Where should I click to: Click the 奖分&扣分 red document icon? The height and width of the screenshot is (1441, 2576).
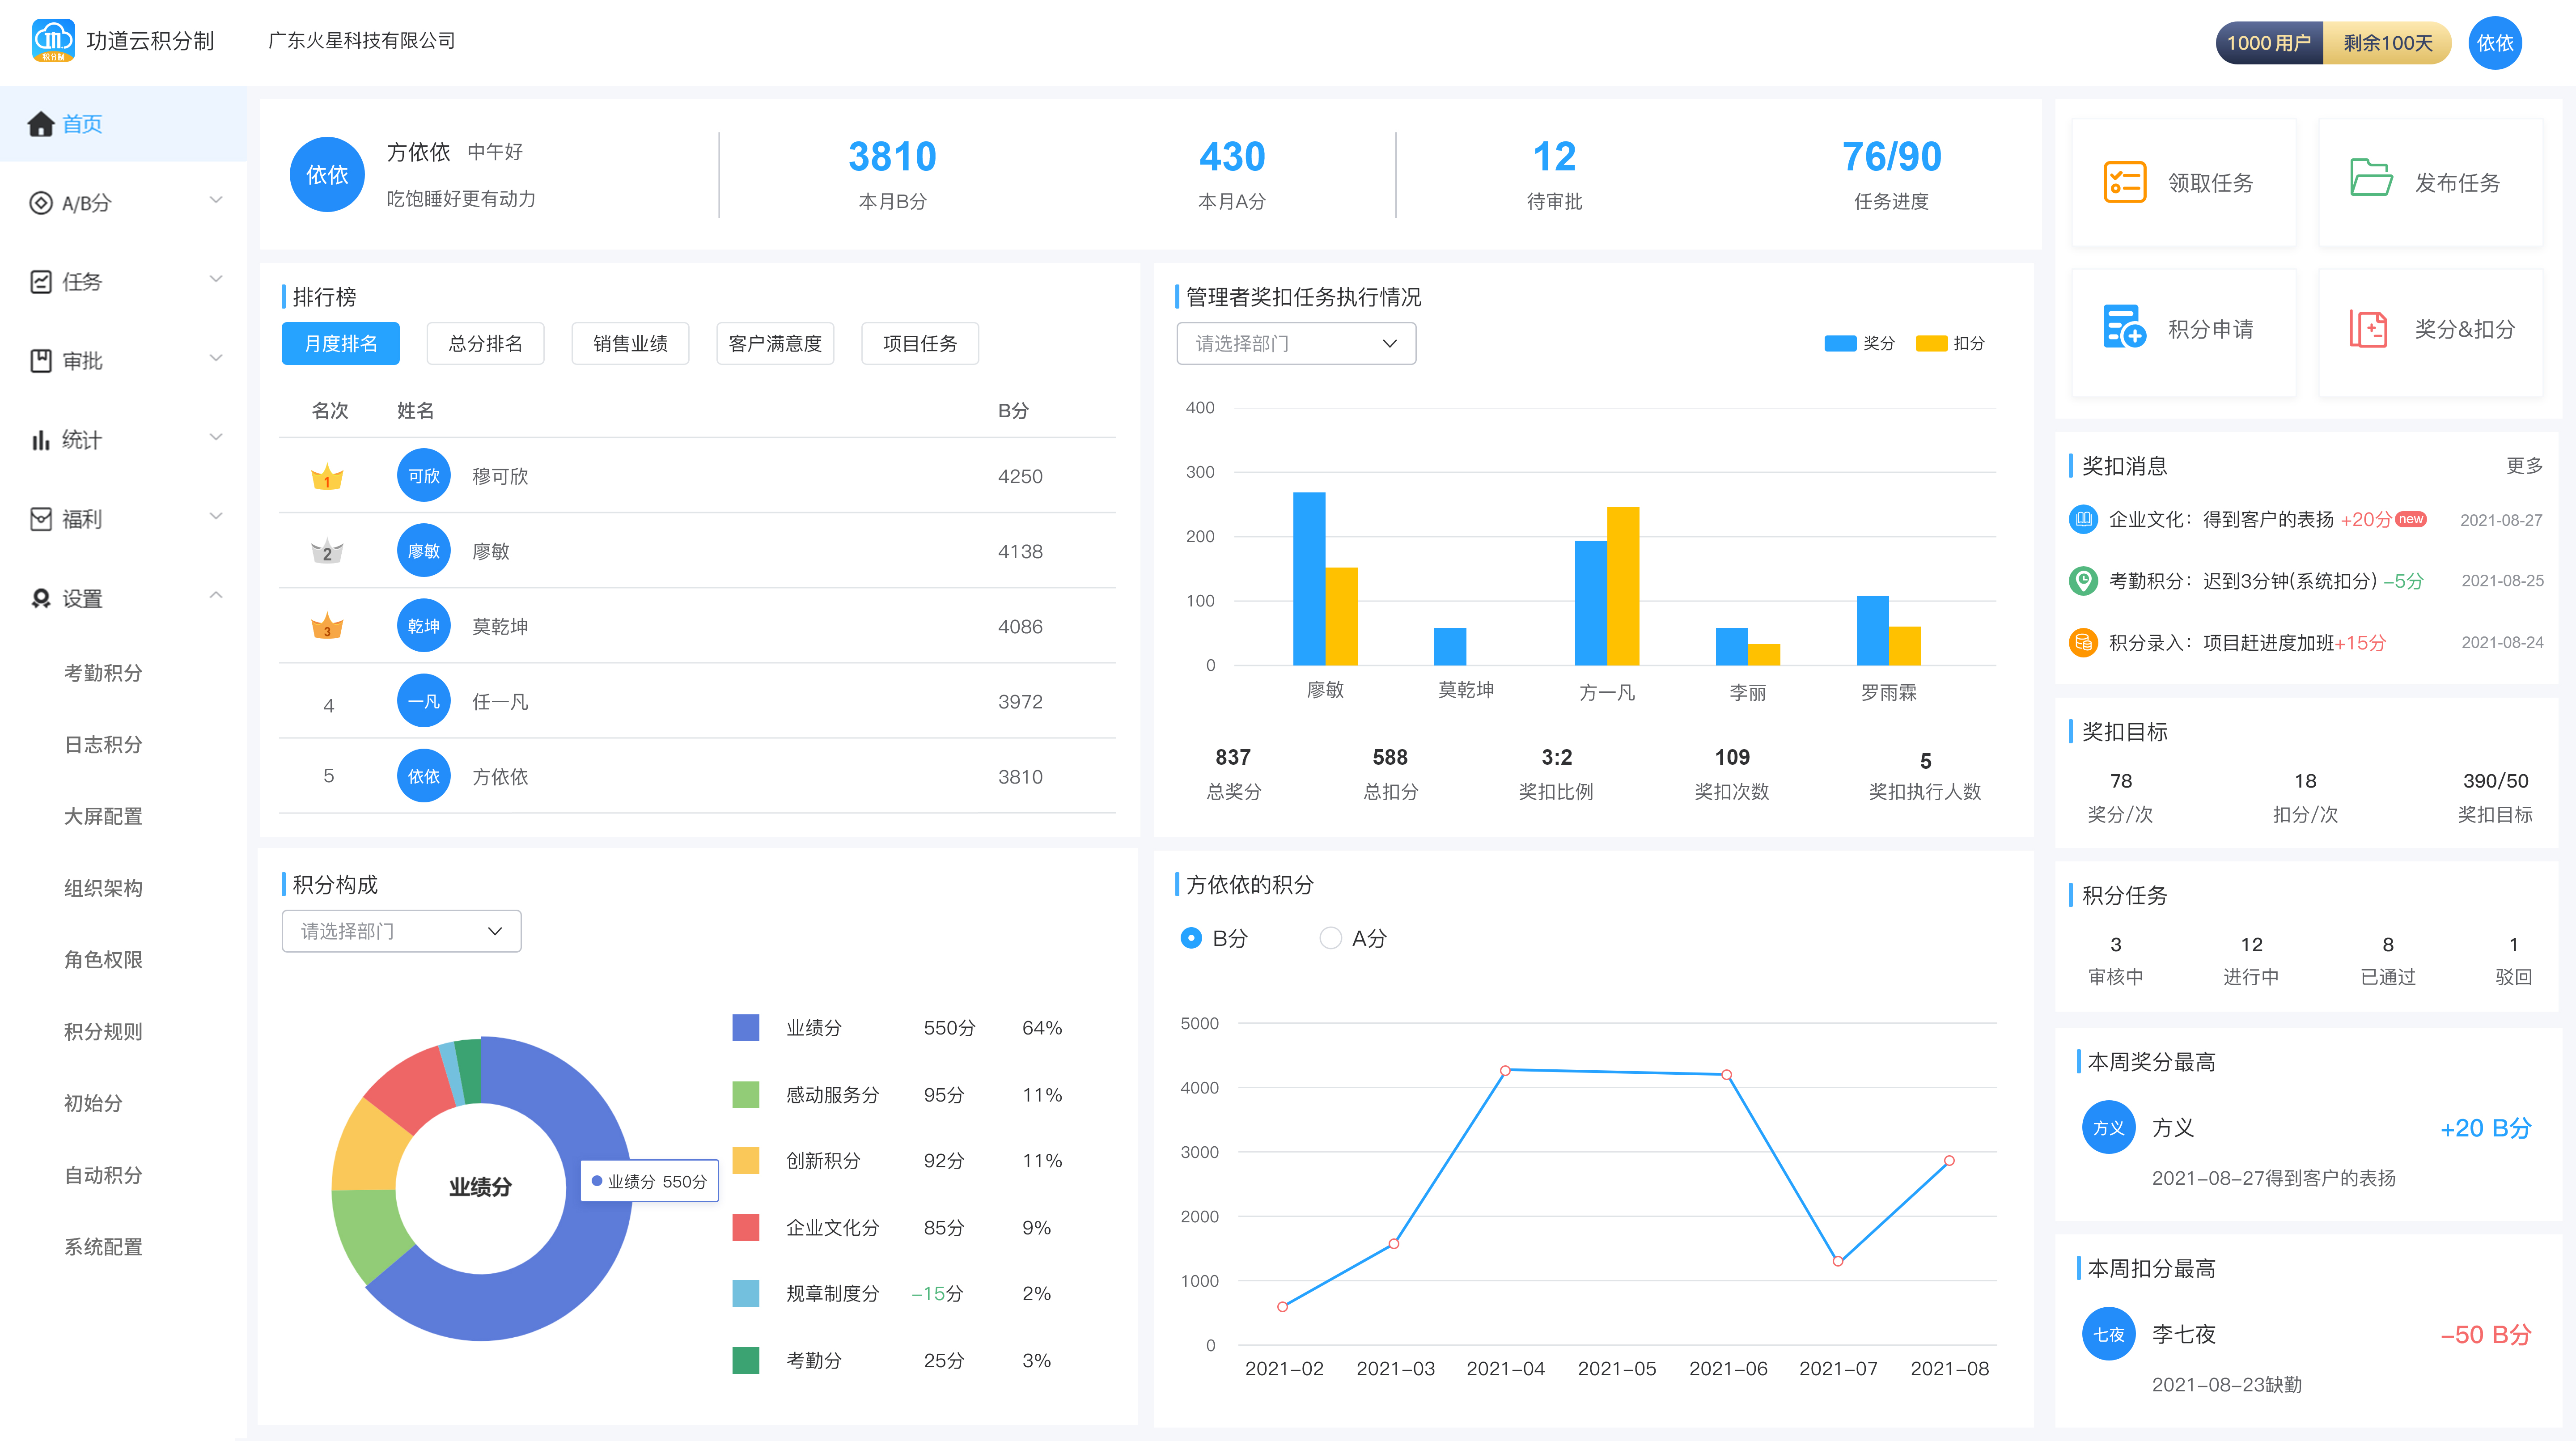tap(2368, 329)
